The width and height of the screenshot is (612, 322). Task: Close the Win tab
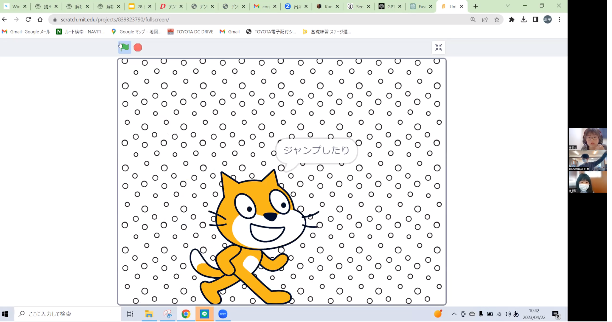(x=25, y=6)
